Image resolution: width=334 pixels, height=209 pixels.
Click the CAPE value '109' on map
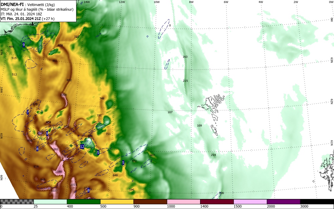click(x=199, y=126)
